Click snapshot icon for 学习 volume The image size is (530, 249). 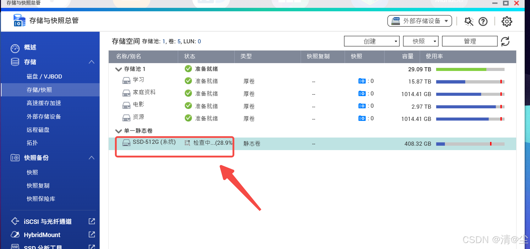(x=362, y=81)
